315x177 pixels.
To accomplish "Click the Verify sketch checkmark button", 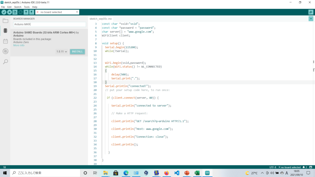I will tap(4, 12).
